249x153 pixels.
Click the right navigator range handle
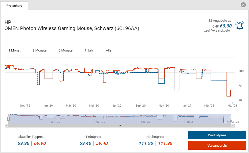[x=231, y=118]
